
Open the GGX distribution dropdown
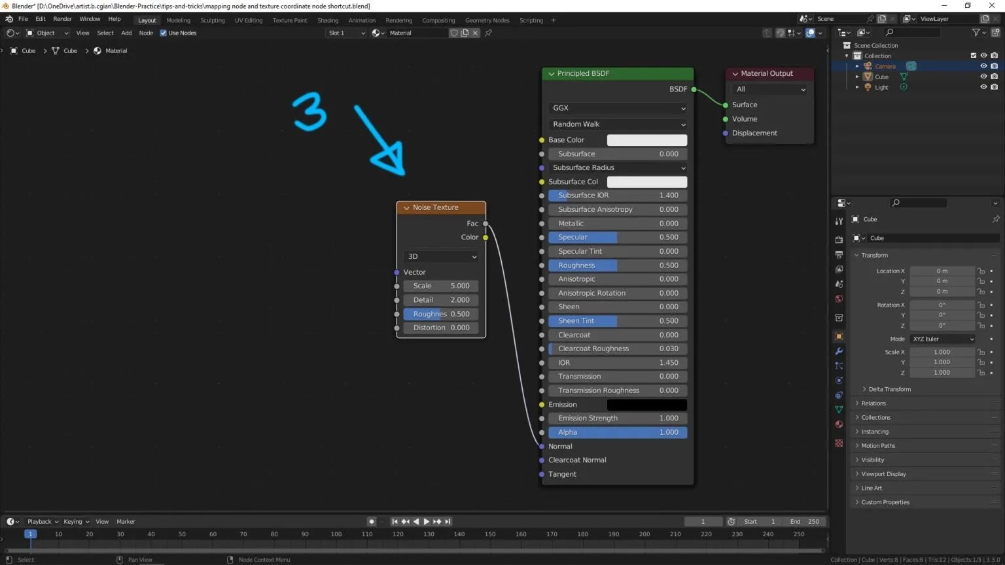coord(617,108)
